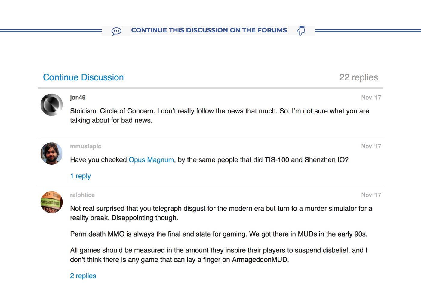This screenshot has height=284, width=421.
Task: Expand 2 replies under ralphtice's post
Action: point(83,276)
